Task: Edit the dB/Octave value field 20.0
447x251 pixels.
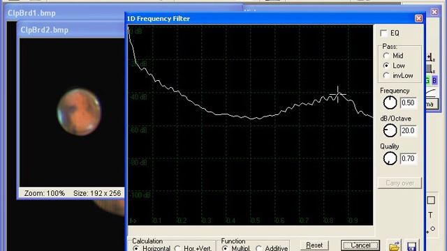Action: click(x=408, y=130)
